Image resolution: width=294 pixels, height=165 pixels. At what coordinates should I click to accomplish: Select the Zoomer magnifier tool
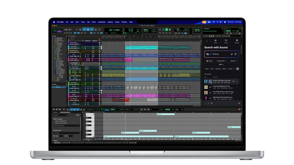click(80, 30)
